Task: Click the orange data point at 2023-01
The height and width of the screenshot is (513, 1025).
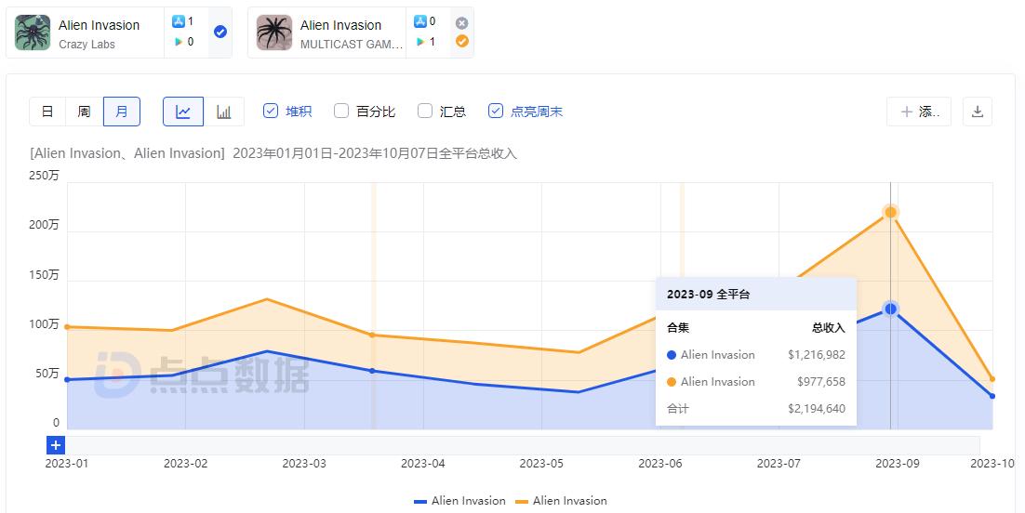Action: 67,327
